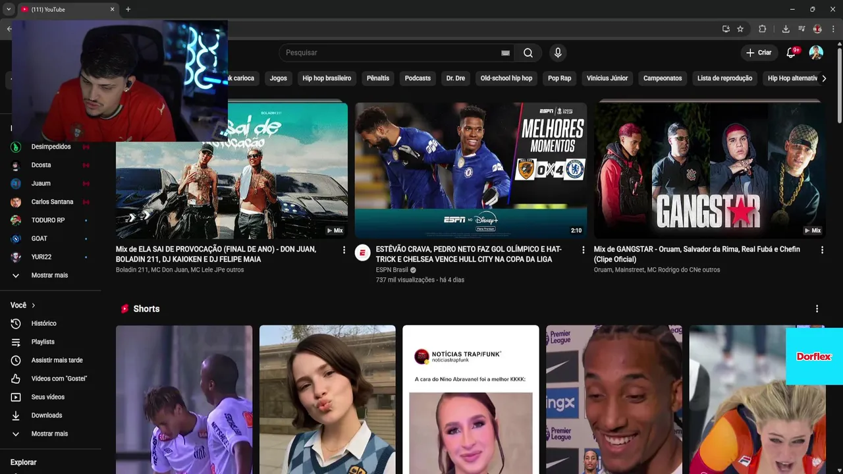Open options menu for the ELA SAI DE PROVOCAÇÃO mix
The image size is (843, 474).
(344, 250)
